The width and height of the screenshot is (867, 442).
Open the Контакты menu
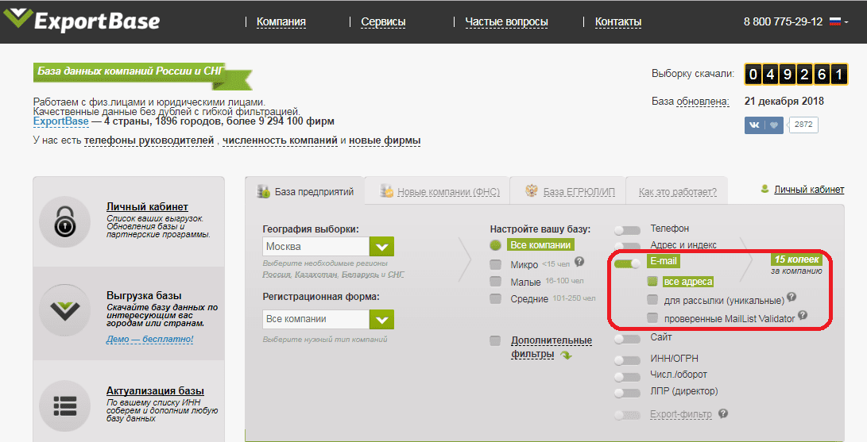tap(618, 22)
